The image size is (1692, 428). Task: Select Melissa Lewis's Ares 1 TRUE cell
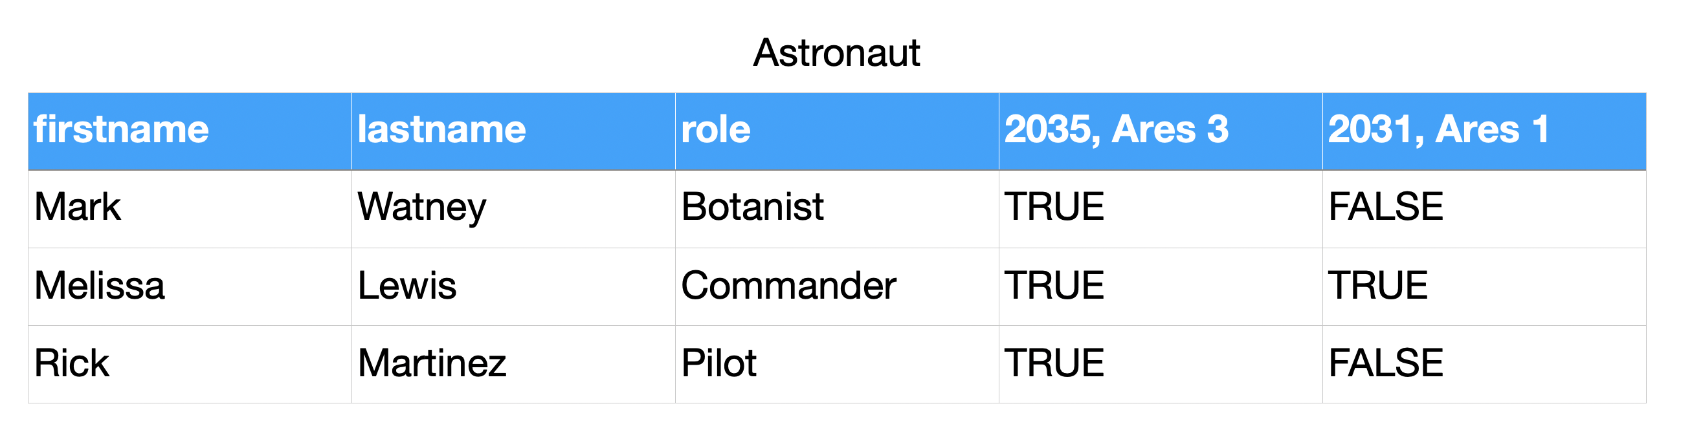pos(1483,286)
